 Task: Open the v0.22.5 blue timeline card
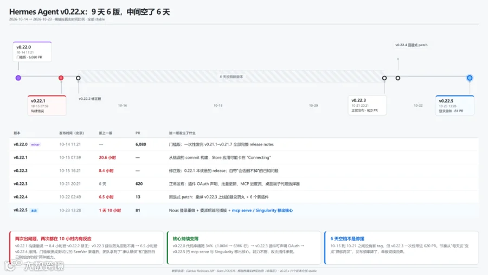[455, 106]
